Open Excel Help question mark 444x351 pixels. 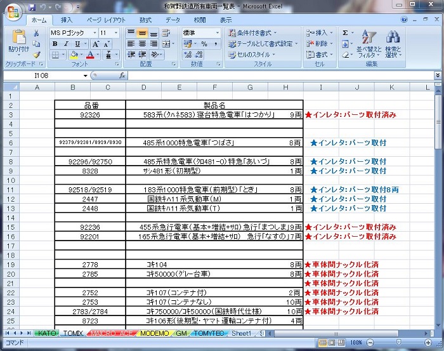404,20
